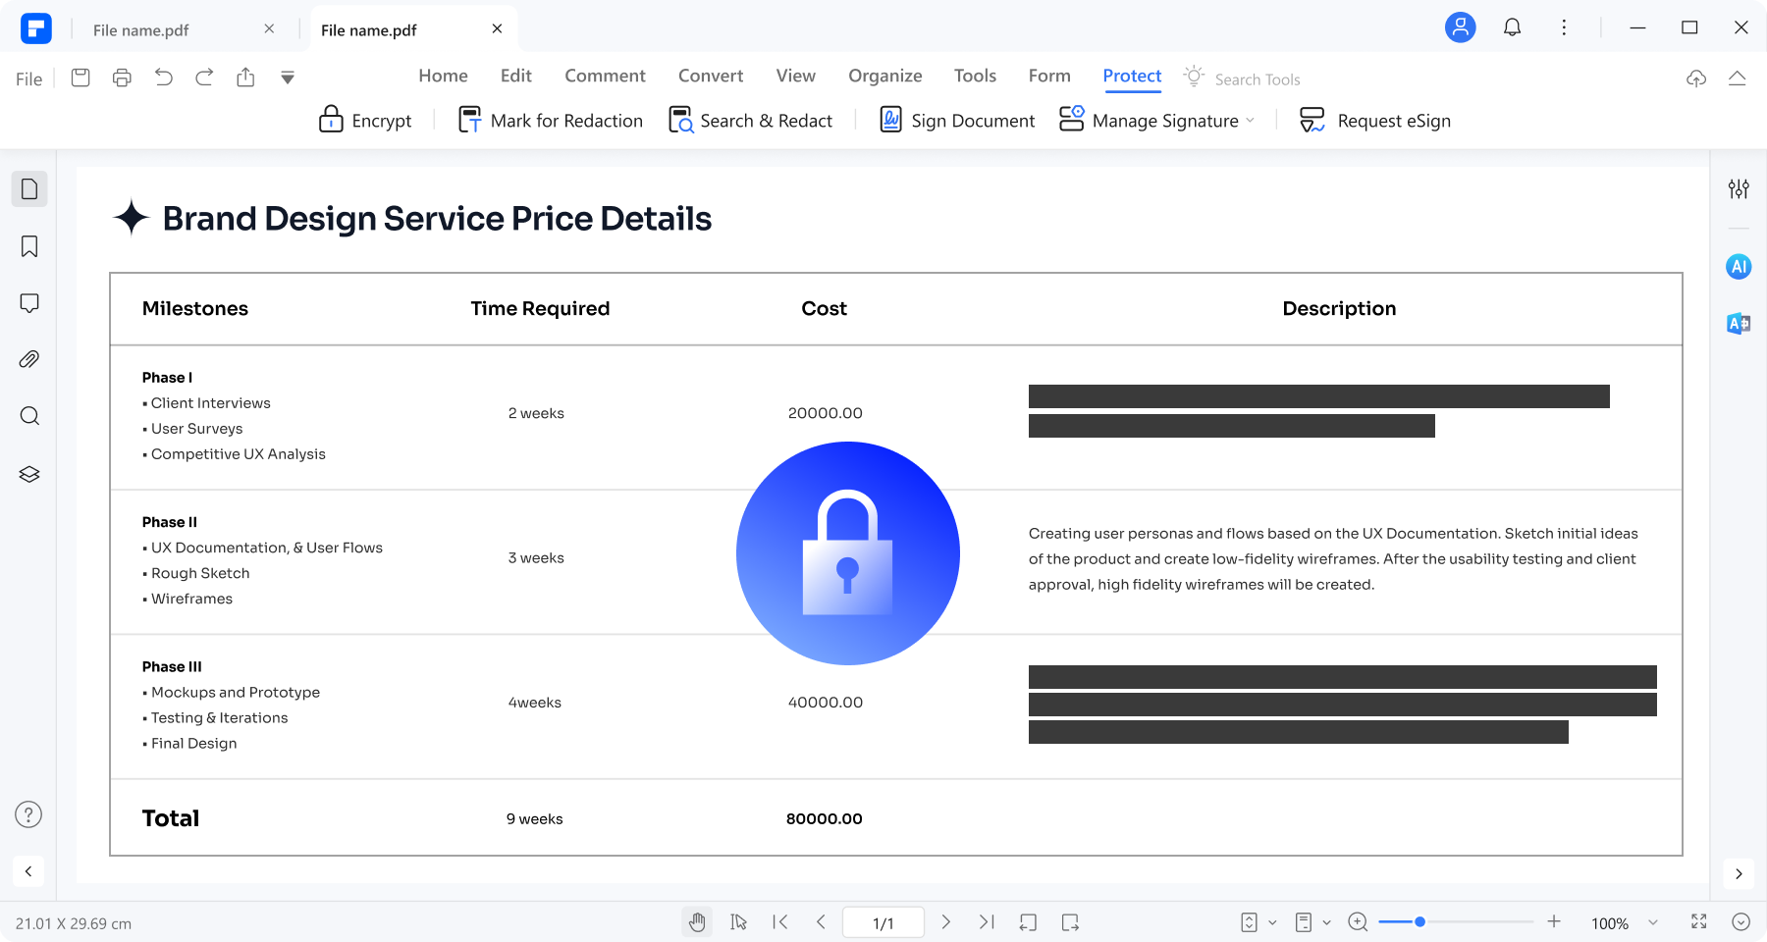Expand the right side panel
The height and width of the screenshot is (942, 1767).
click(x=1739, y=873)
